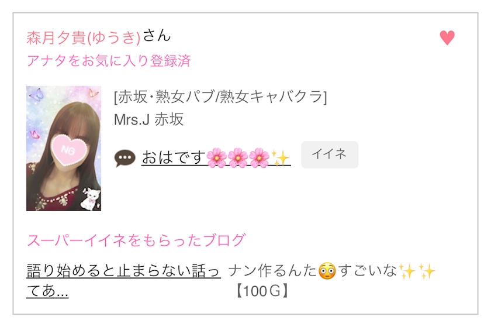Click the sparkles after すごいな
The height and width of the screenshot is (327, 491).
click(x=417, y=271)
